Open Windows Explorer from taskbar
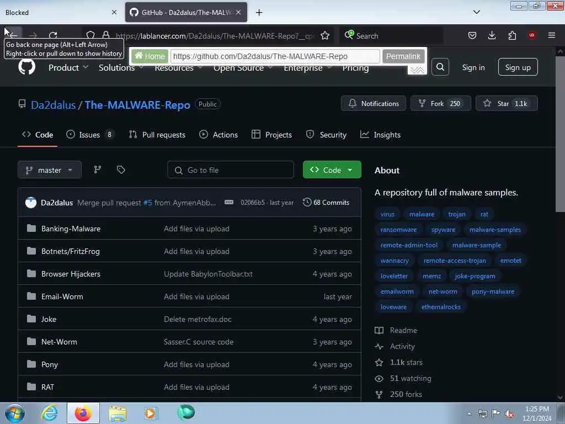Image resolution: width=565 pixels, height=424 pixels. (118, 414)
